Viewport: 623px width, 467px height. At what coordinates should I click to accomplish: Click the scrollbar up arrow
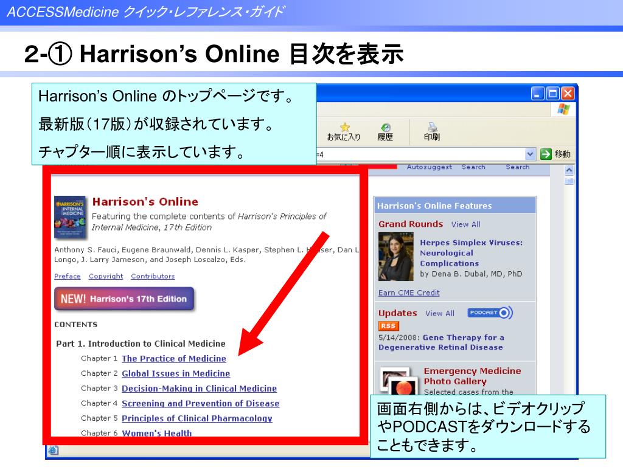569,170
